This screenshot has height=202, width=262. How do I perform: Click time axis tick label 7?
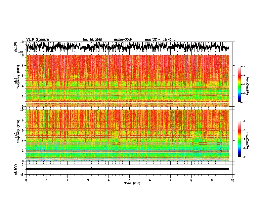[x=171, y=180]
